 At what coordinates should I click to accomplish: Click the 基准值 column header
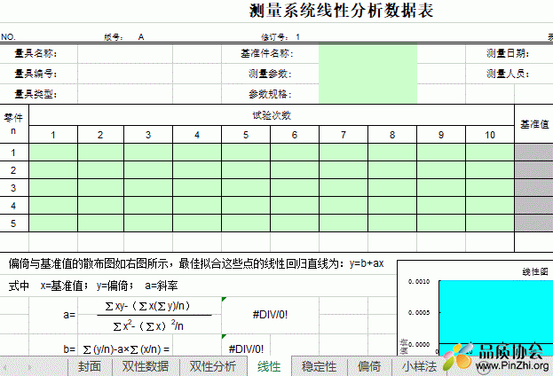tap(534, 124)
